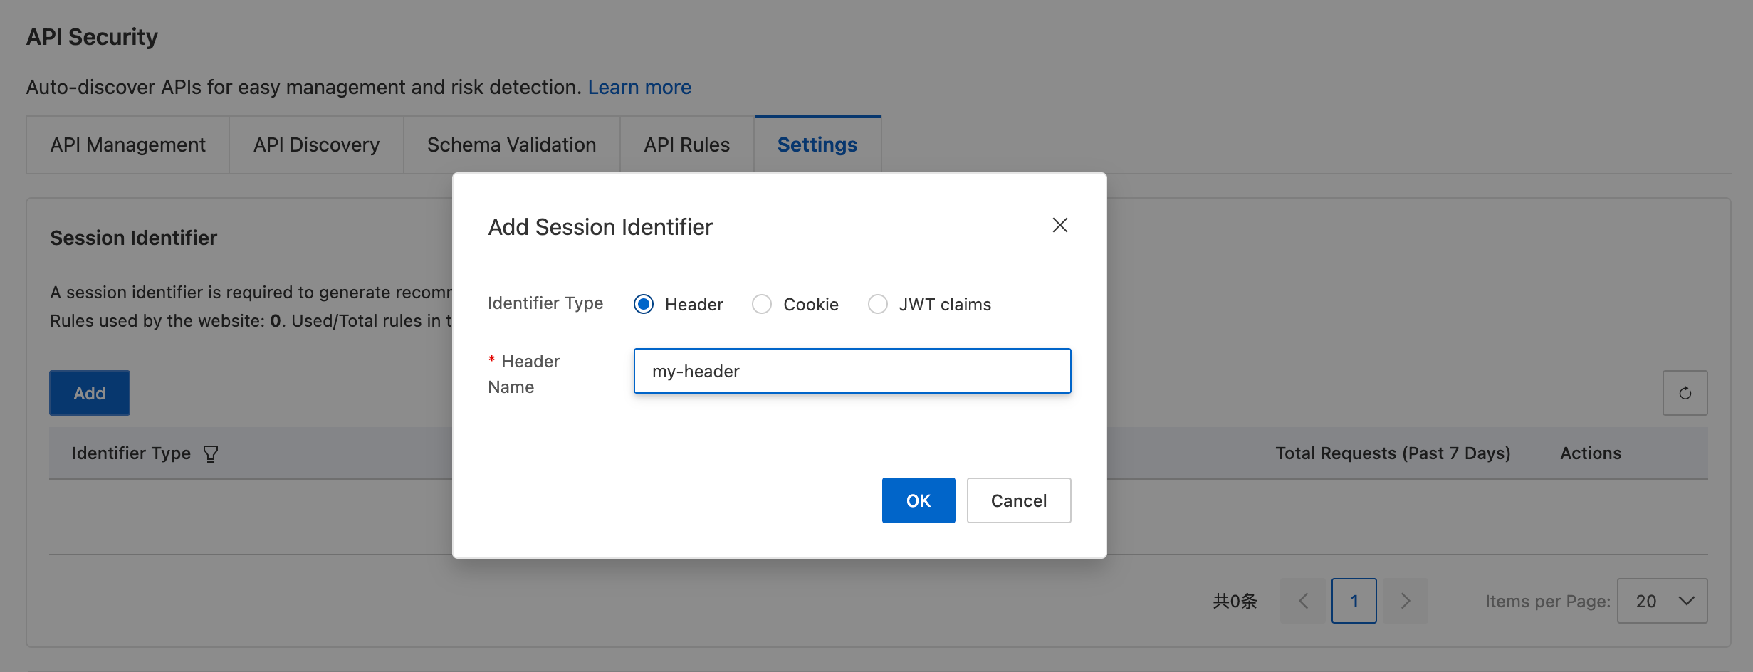Click page number 1 in pagination
The image size is (1753, 672).
[x=1354, y=601]
